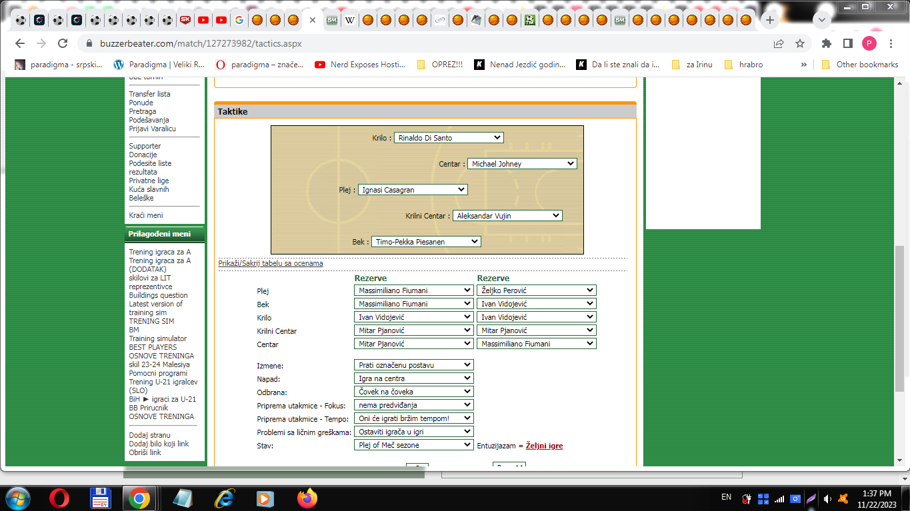Open a new tab with the plus icon
This screenshot has height=511, width=910.
tap(770, 20)
